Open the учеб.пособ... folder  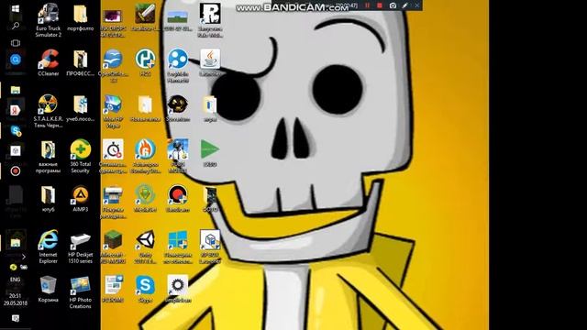80,108
